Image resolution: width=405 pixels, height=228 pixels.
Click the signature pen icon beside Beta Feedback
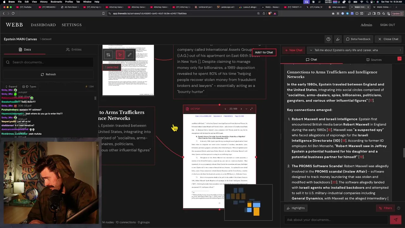338,39
